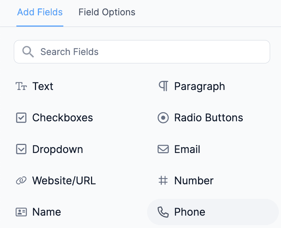This screenshot has width=281, height=228.
Task: Focus the Search Fields input
Action: (x=142, y=52)
